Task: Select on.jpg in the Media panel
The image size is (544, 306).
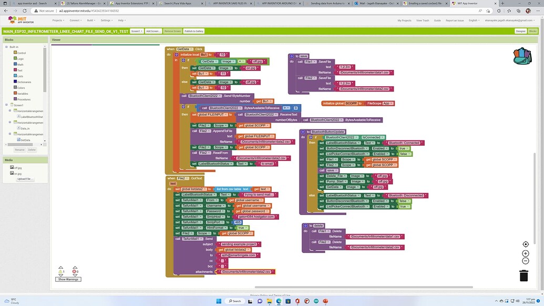Action: (x=17, y=174)
